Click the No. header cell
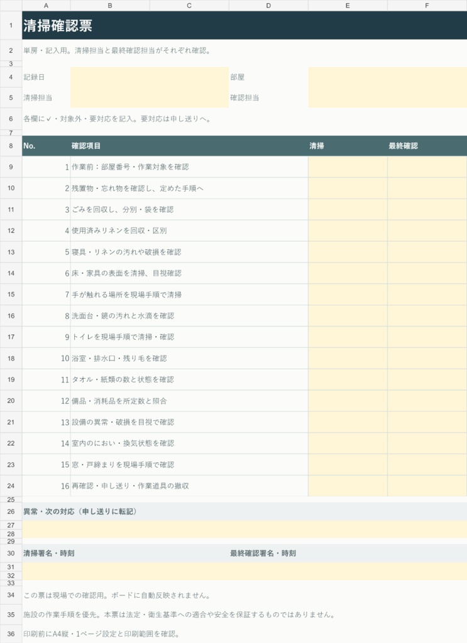The width and height of the screenshot is (467, 643). coord(46,146)
